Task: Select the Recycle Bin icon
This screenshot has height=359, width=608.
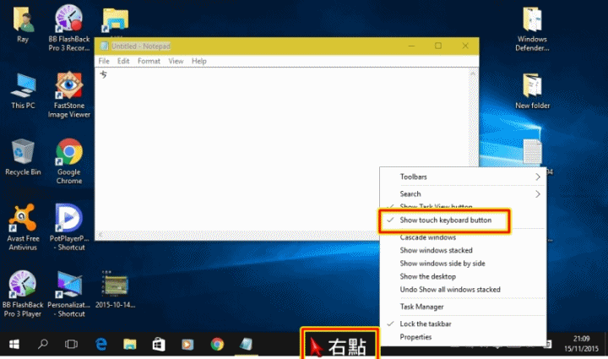Action: coord(23,151)
